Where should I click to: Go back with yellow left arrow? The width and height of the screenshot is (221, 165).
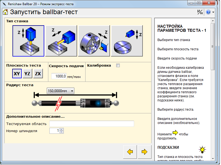coord(130,152)
